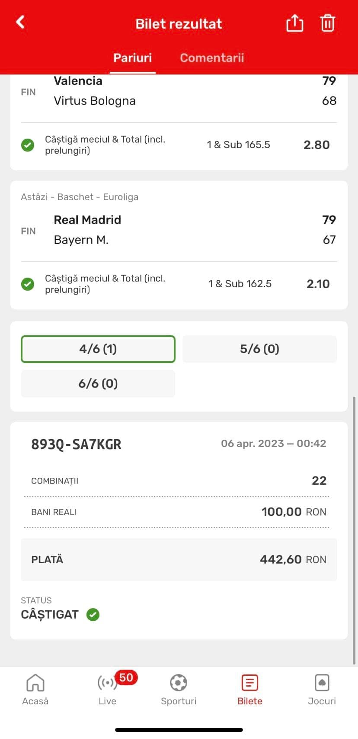Switch to the Comentarii tab

tap(212, 58)
